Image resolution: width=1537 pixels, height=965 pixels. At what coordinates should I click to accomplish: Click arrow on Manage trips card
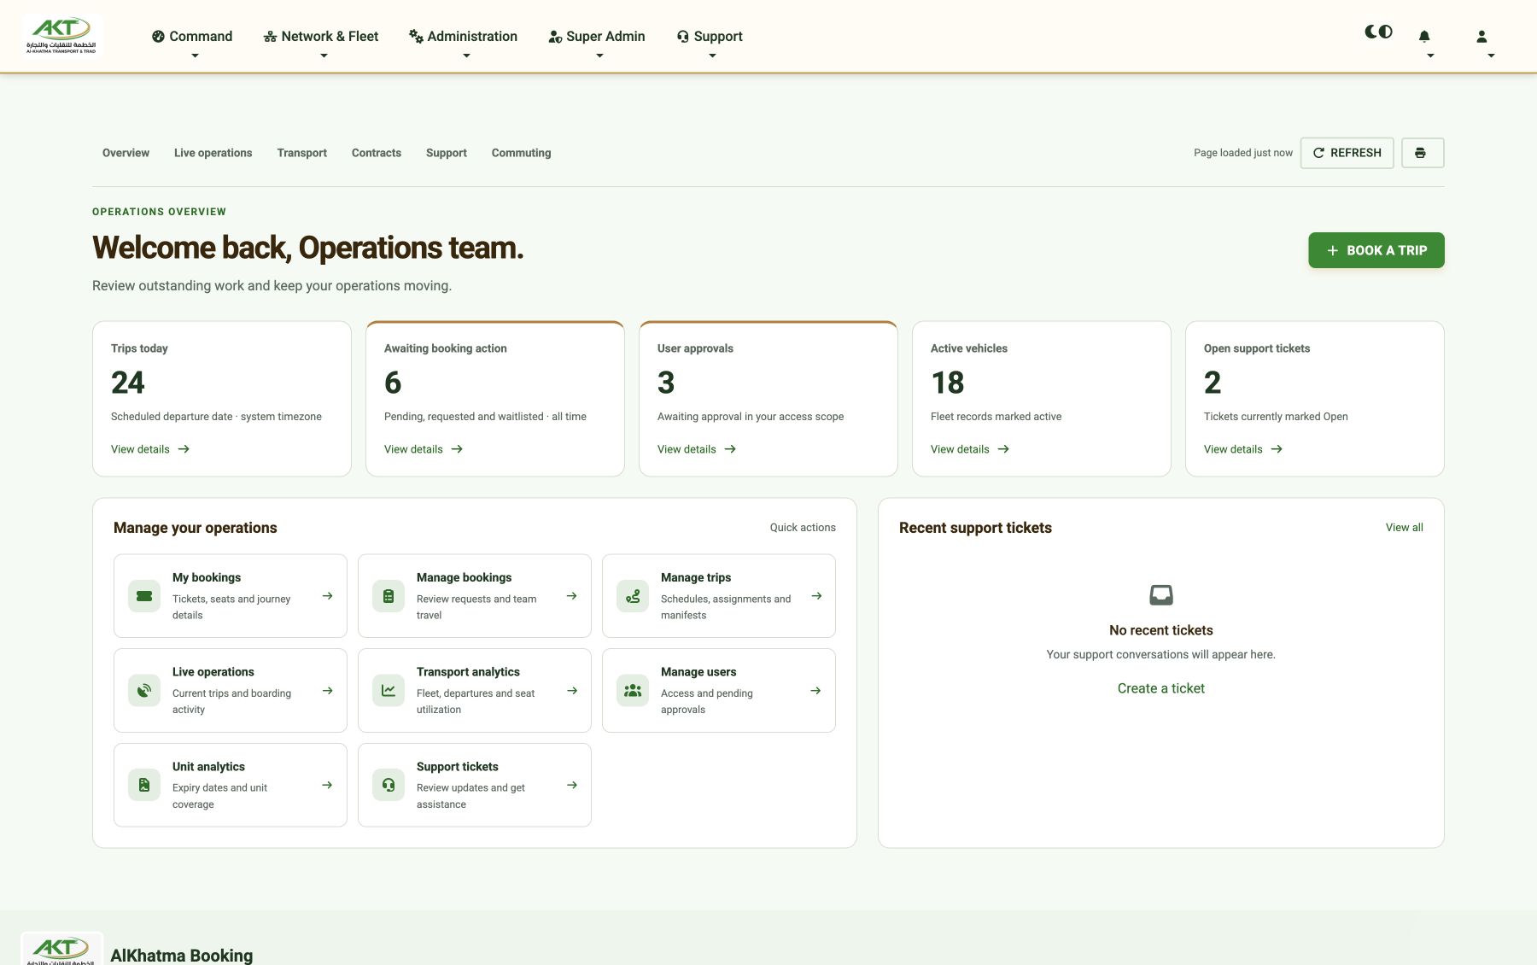pyautogui.click(x=816, y=596)
